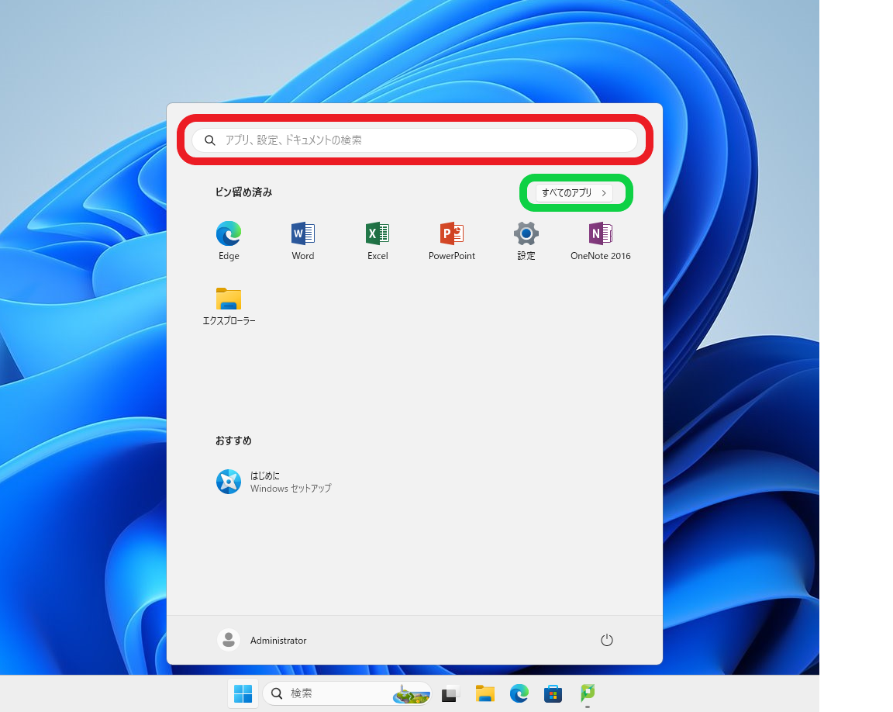893x712 pixels.
Task: Launch PowerPoint from pinned apps
Action: click(452, 240)
